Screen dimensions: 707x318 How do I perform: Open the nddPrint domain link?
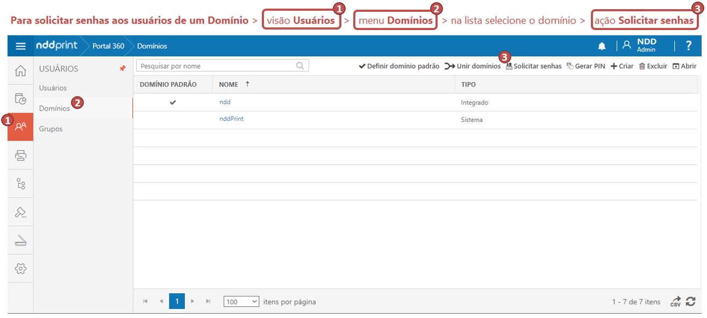(231, 119)
